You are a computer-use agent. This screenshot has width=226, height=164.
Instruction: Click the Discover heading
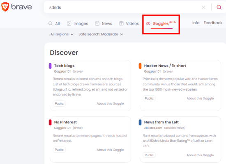pos(64,52)
